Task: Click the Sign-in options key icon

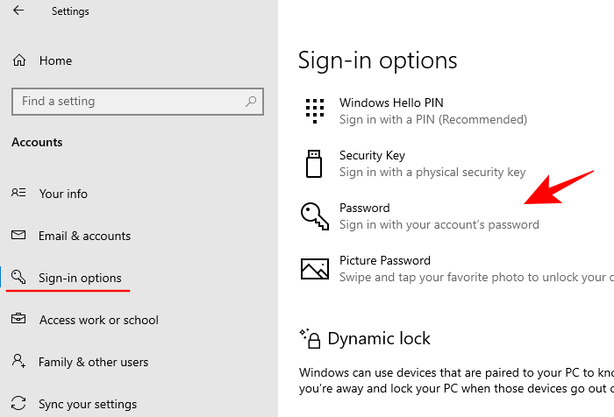Action: tap(19, 279)
